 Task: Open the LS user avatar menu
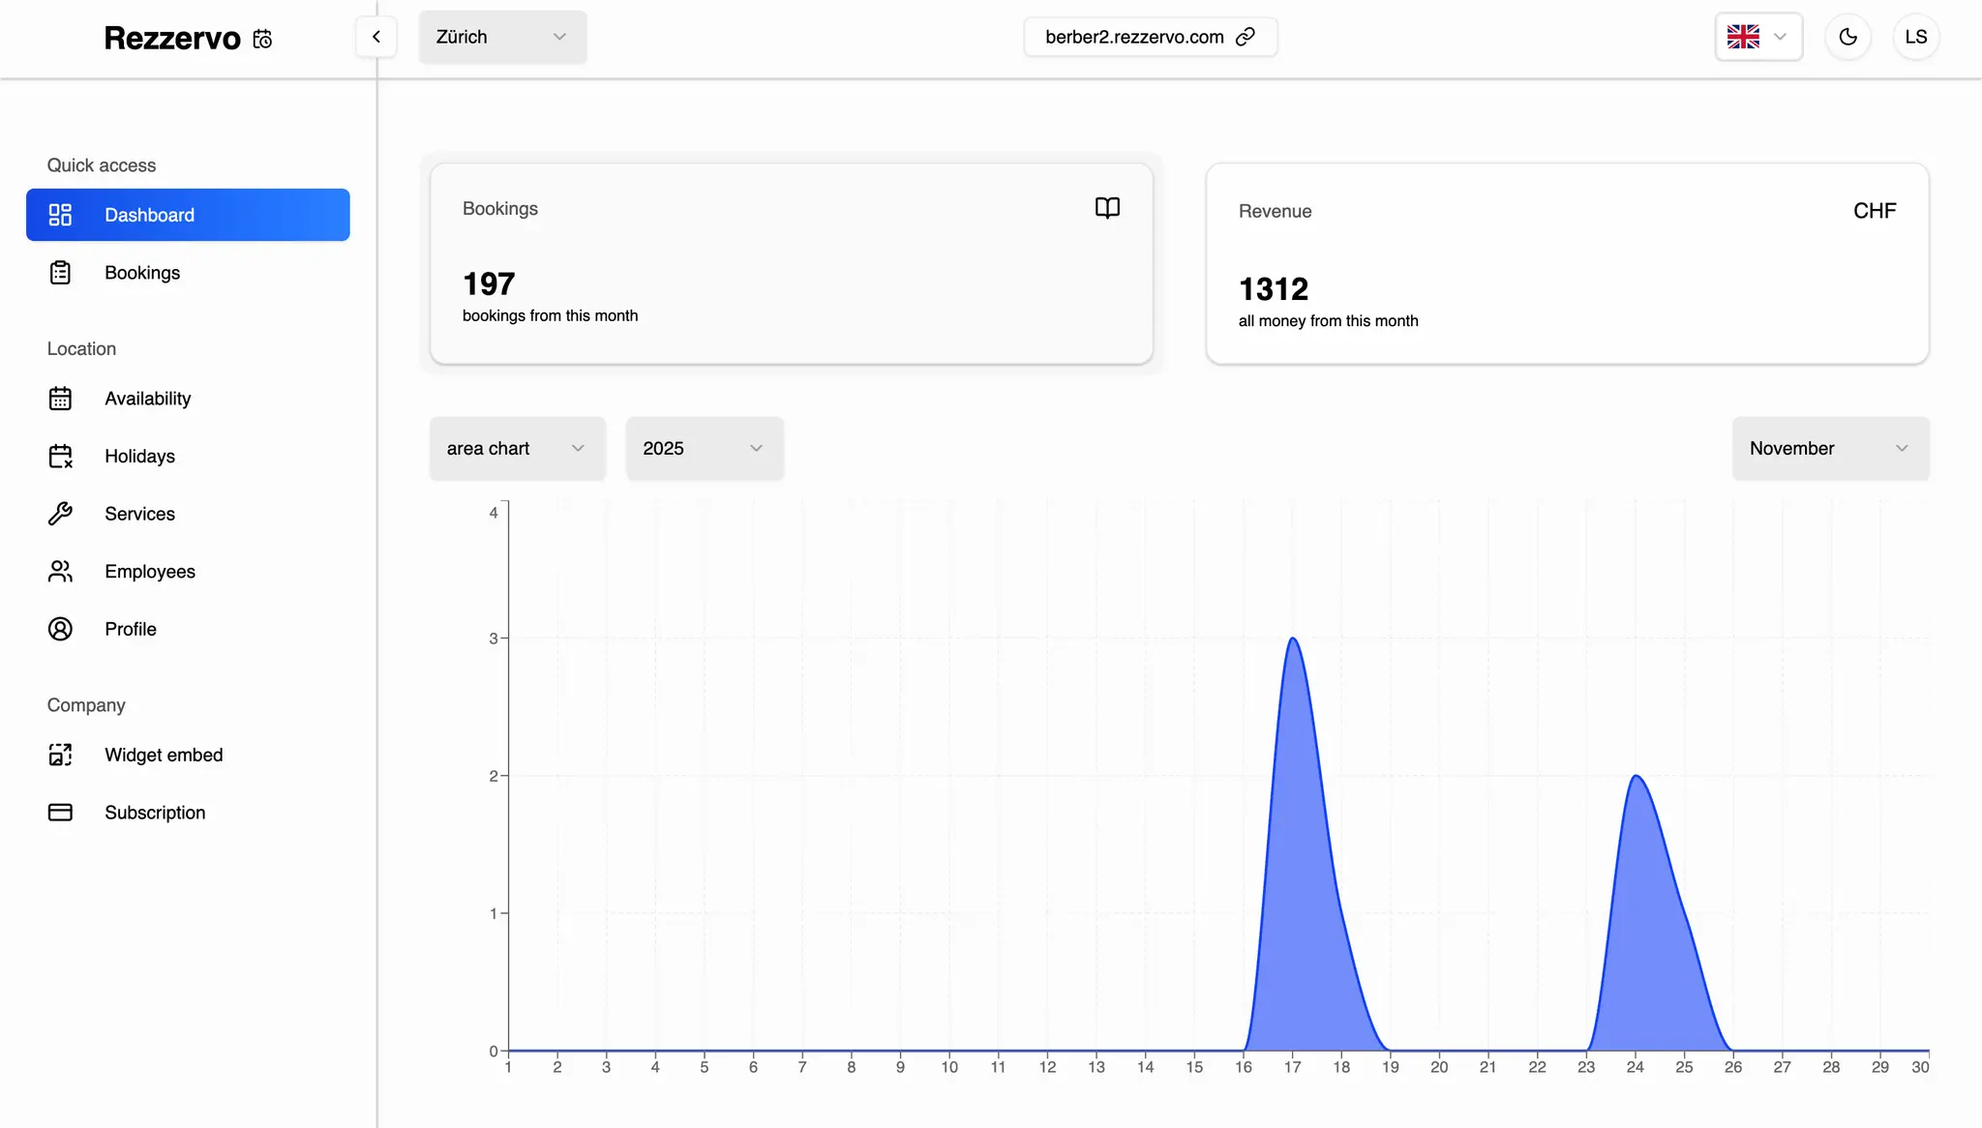point(1915,37)
